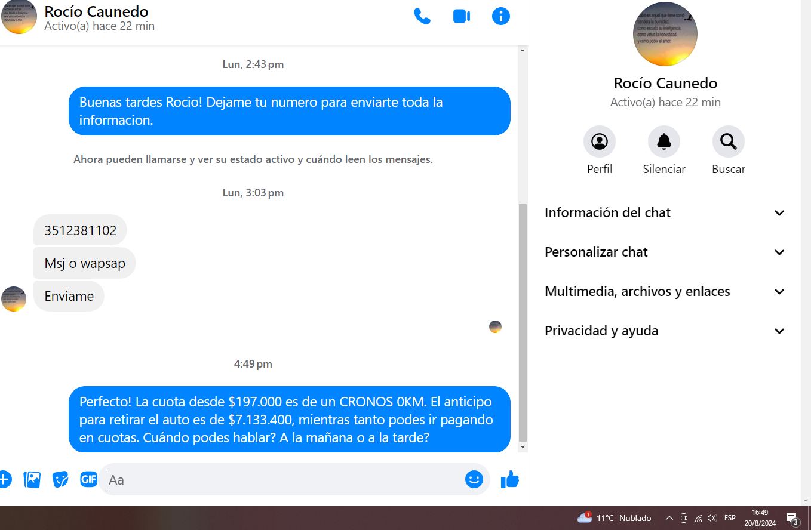Attach a photo using the image icon
The height and width of the screenshot is (530, 811).
pos(32,479)
